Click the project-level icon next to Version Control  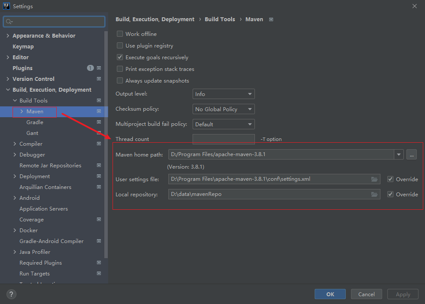99,79
